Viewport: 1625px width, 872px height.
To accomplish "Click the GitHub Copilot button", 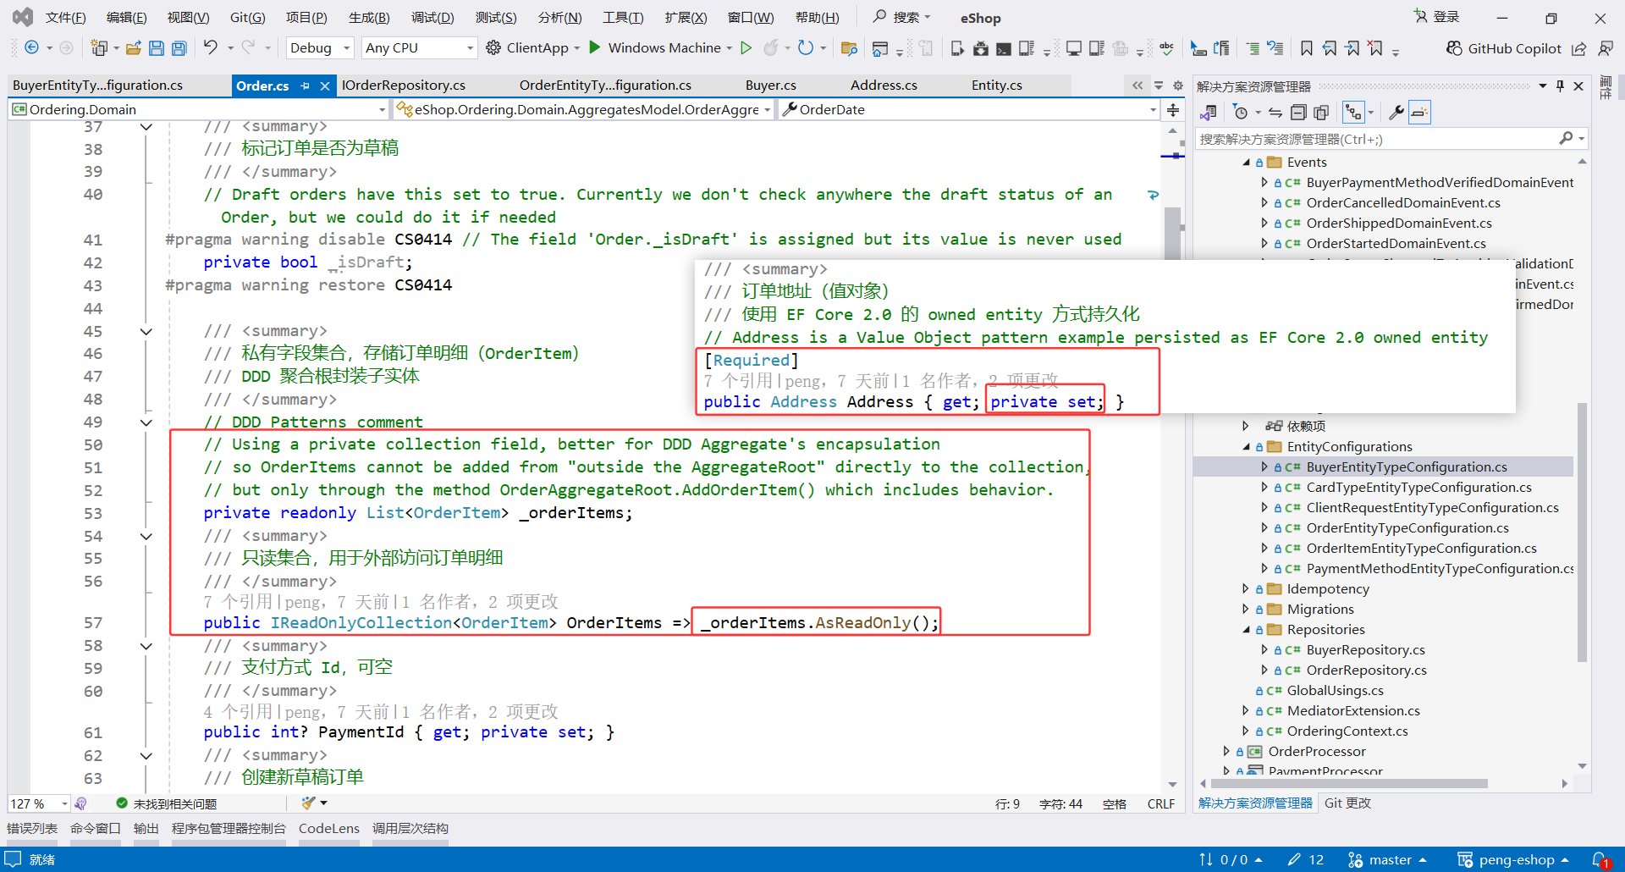I will [1503, 48].
